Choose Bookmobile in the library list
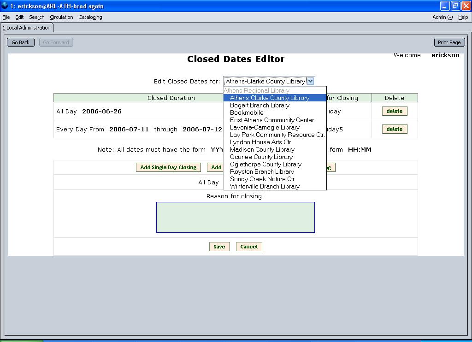472x342 pixels. (247, 112)
